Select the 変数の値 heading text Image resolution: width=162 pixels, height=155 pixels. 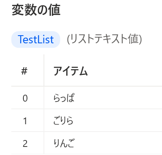pos(36,10)
